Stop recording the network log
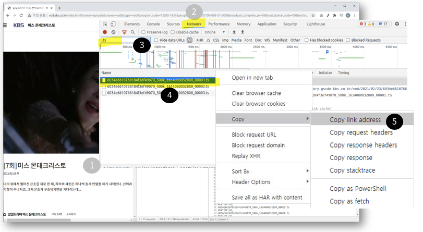Image resolution: width=423 pixels, height=232 pixels. point(105,32)
